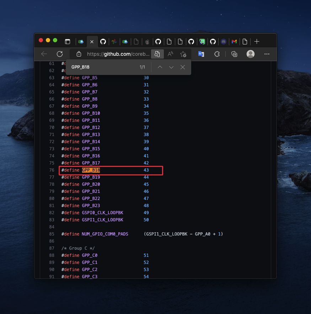Switch to the Gmail tab

pos(234,42)
